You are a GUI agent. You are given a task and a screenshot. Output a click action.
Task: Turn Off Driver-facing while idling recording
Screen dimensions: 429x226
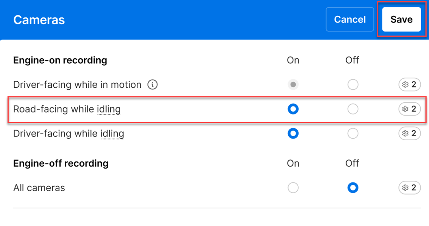pyautogui.click(x=353, y=134)
